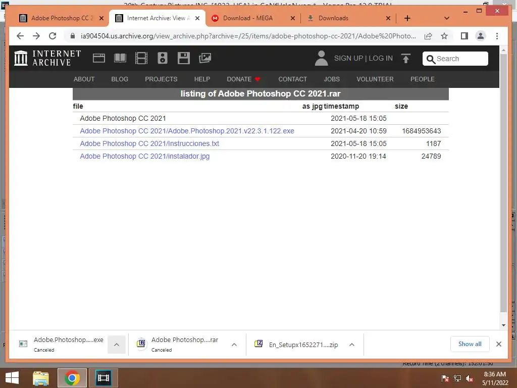The width and height of the screenshot is (517, 388).
Task: Click the timestamp 2020-11-20 19:14
Action: pos(358,156)
